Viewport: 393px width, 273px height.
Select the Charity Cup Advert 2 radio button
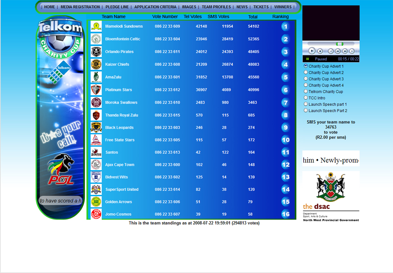305,72
